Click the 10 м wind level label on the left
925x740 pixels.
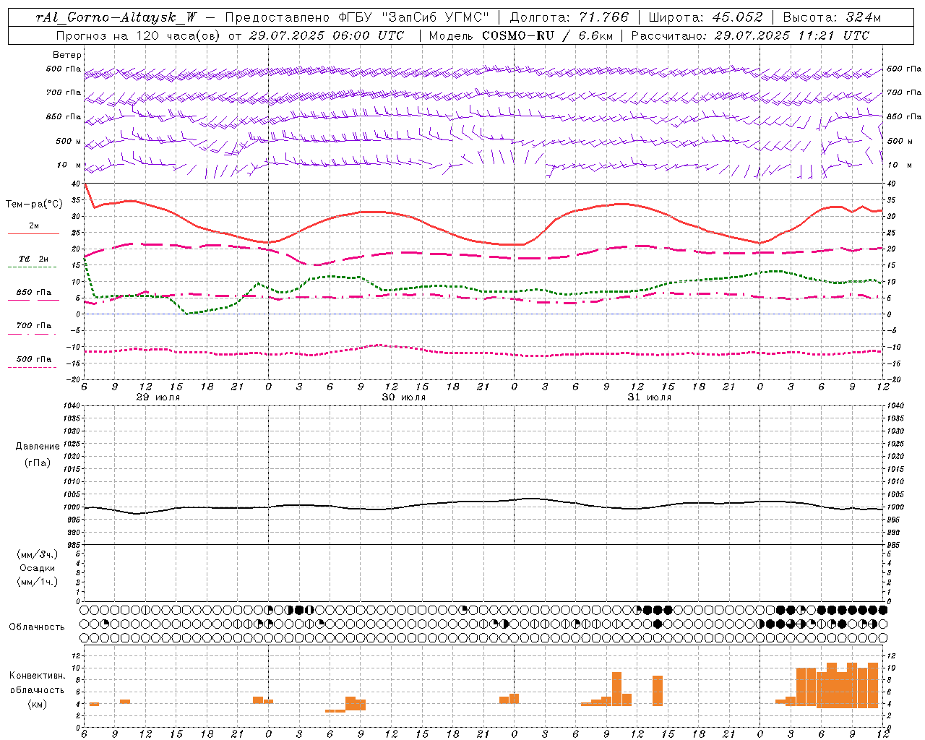[x=69, y=165]
